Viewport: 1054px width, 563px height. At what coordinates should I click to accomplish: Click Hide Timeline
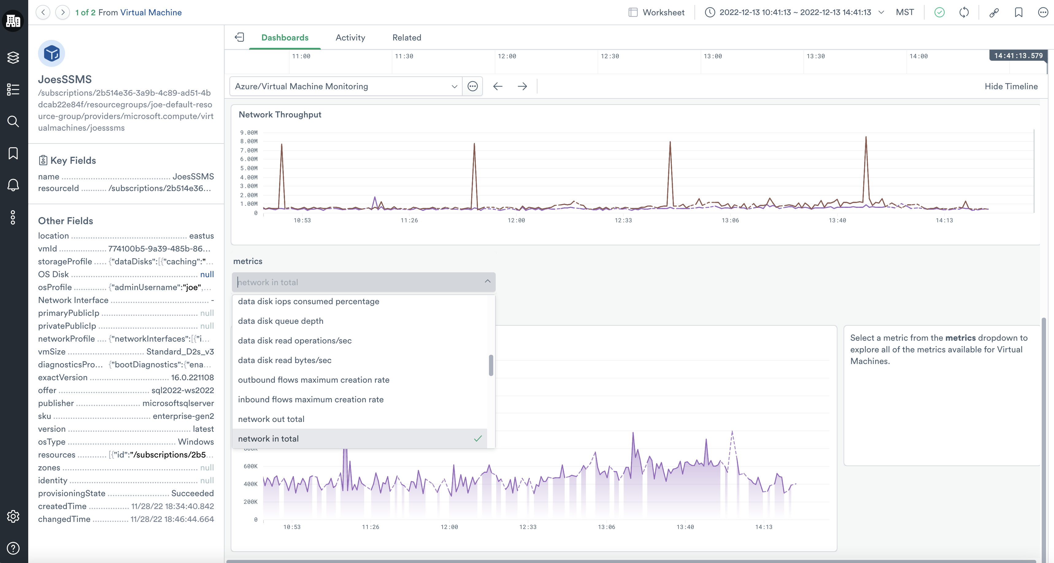1011,86
